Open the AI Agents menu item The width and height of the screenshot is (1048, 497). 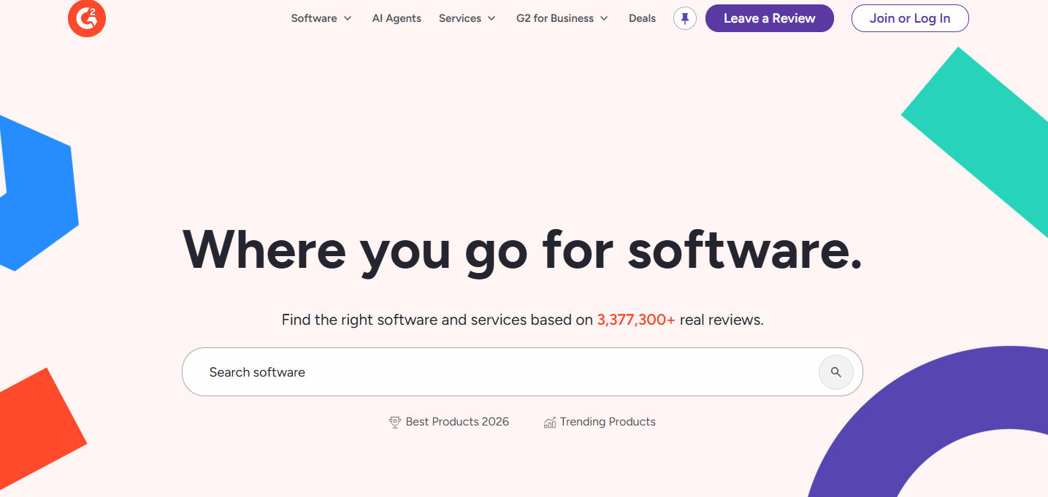tap(397, 18)
